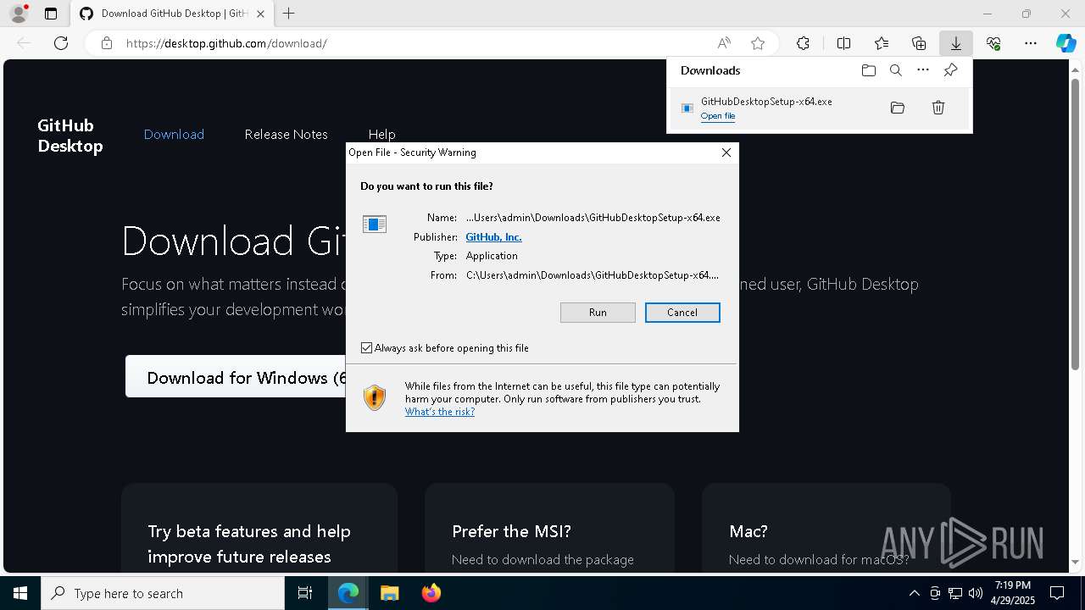This screenshot has width=1085, height=610.
Task: Click the taskbar search box
Action: click(x=163, y=593)
